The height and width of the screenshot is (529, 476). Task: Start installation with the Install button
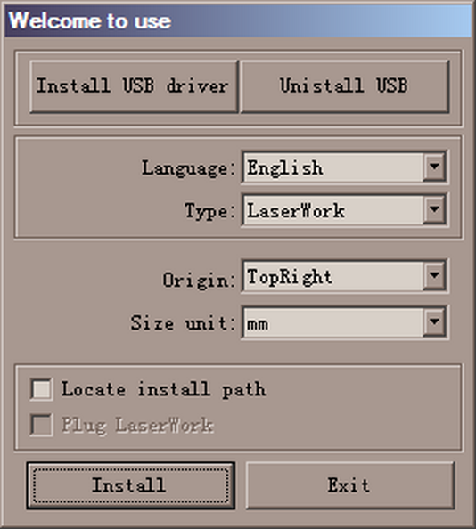[x=131, y=485]
